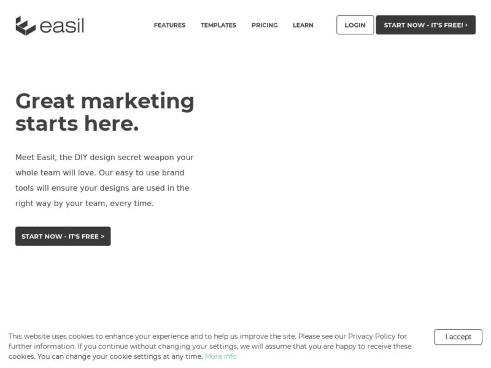Go to the Templates page

[218, 25]
